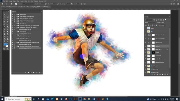Play selected action in Actions panel
Screen dimensions: 180x101
coord(31,73)
